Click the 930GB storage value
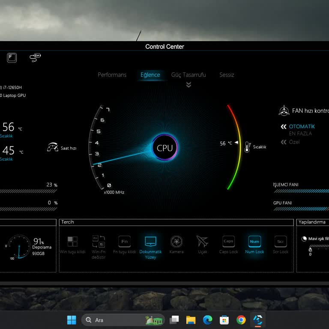 click(x=39, y=254)
